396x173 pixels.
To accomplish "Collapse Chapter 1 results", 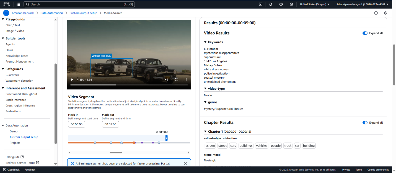I will [205, 132].
